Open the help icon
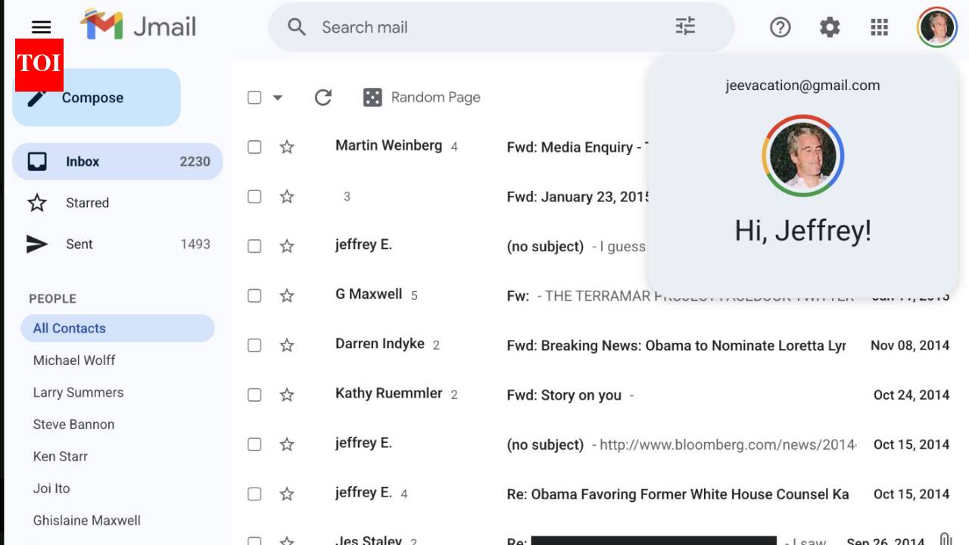The image size is (969, 545). pos(780,27)
